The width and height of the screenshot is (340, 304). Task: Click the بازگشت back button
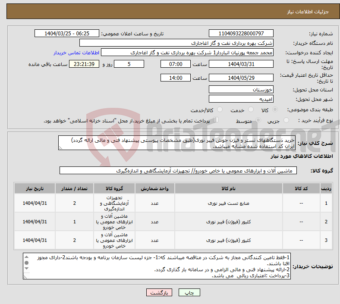coord(159,292)
